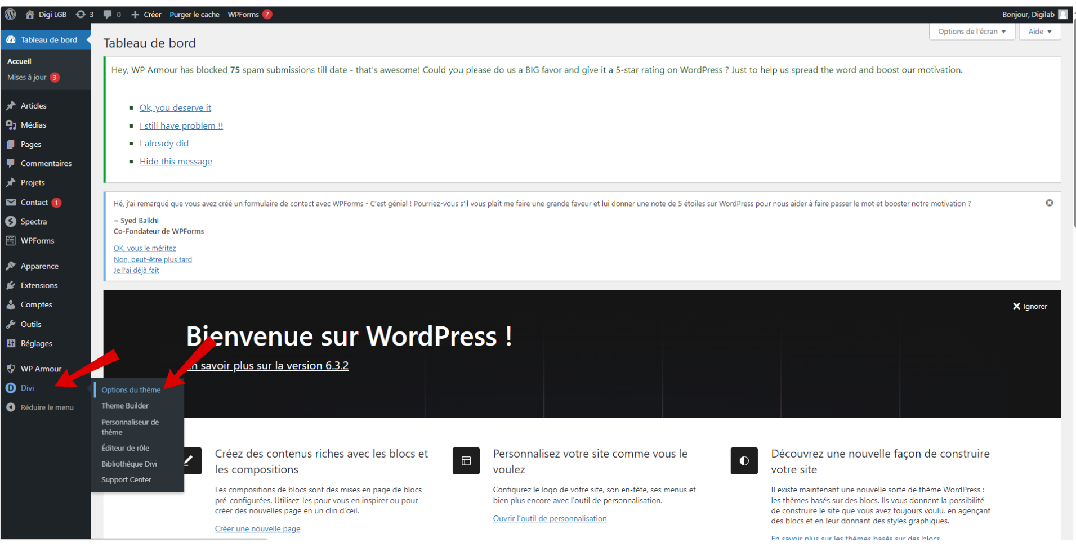Open the Créer new content menu
The height and width of the screenshot is (547, 1076).
coord(146,14)
